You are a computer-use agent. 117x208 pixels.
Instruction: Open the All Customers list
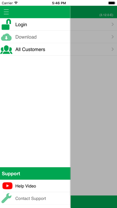[x=35, y=49]
